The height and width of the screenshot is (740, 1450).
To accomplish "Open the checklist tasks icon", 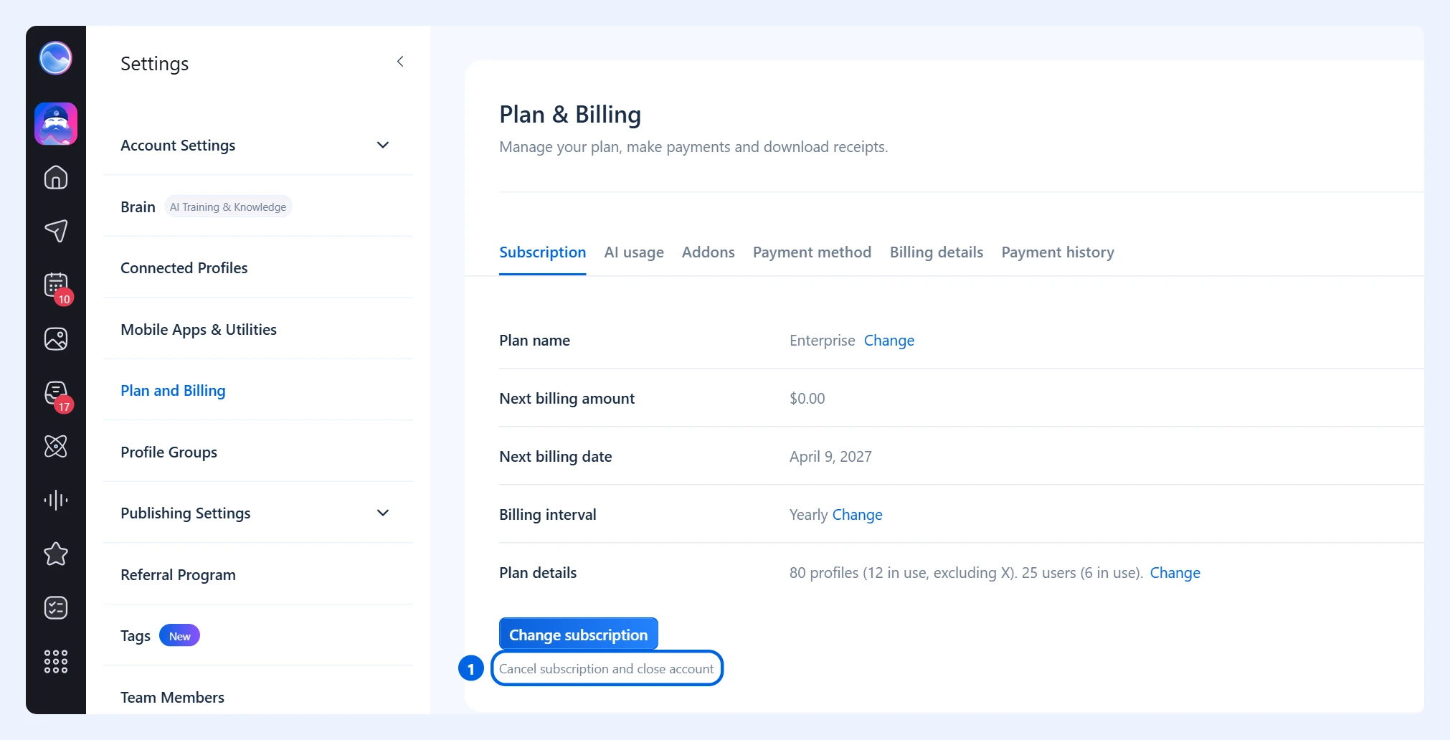I will (x=56, y=607).
